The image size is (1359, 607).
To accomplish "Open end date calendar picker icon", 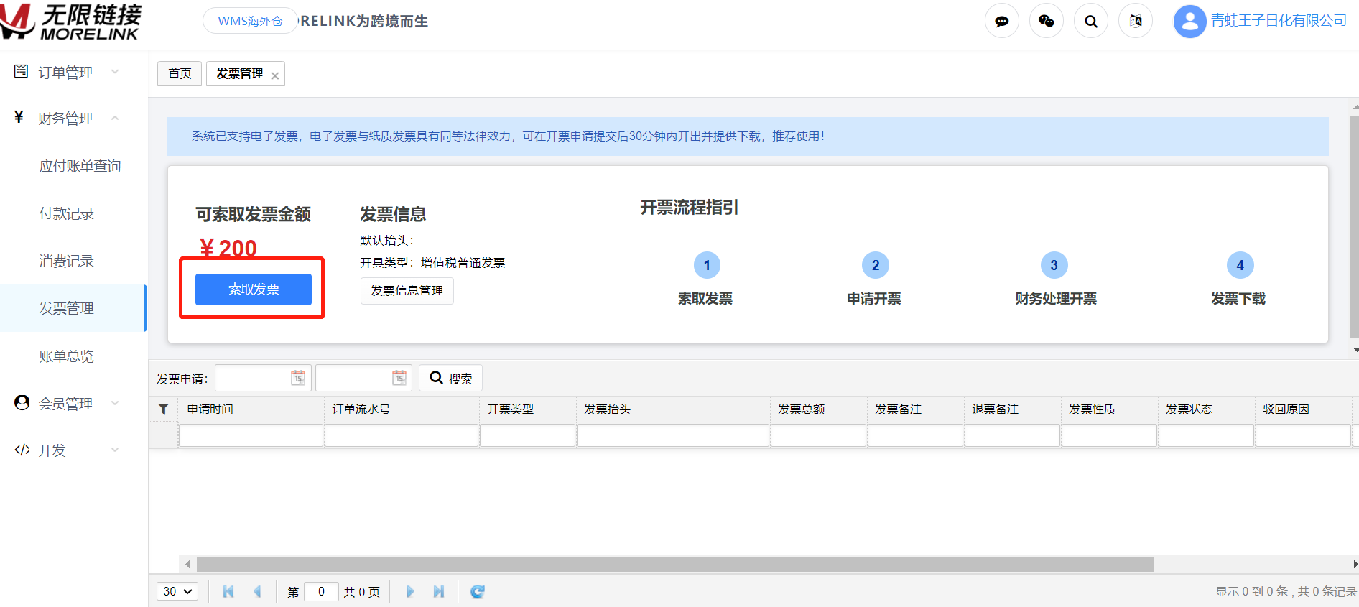I will click(399, 378).
